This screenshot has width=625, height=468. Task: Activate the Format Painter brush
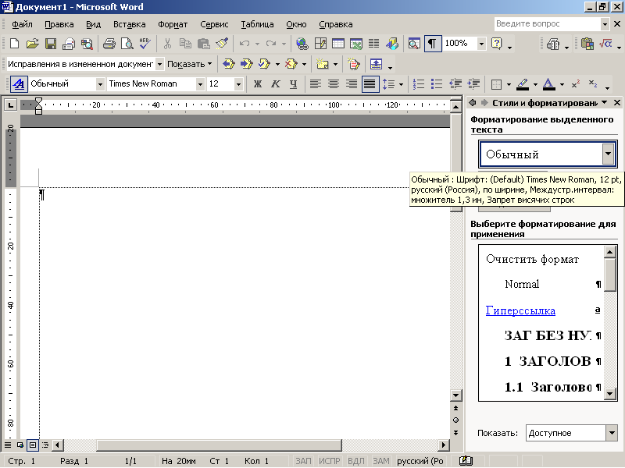(222, 44)
